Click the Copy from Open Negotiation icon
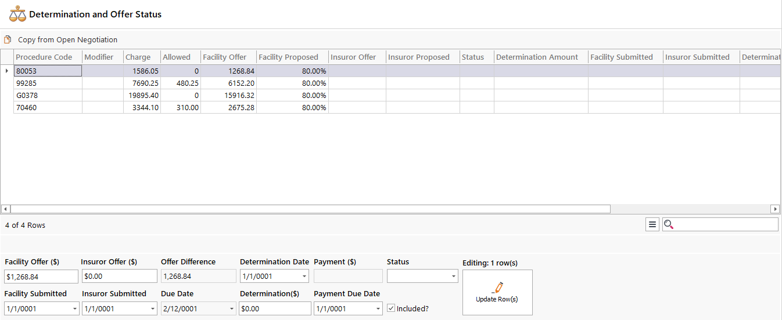Screen dimensions: 782x320 pyautogui.click(x=8, y=40)
